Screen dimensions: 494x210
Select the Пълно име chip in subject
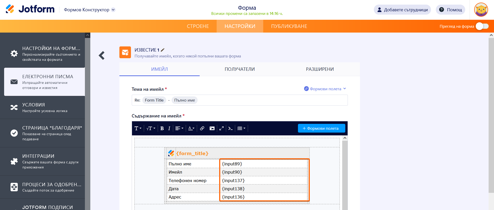point(184,100)
